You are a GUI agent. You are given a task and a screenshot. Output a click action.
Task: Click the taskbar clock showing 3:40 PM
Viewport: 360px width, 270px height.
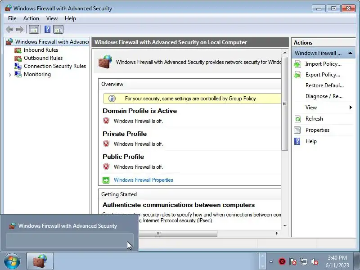point(337,261)
